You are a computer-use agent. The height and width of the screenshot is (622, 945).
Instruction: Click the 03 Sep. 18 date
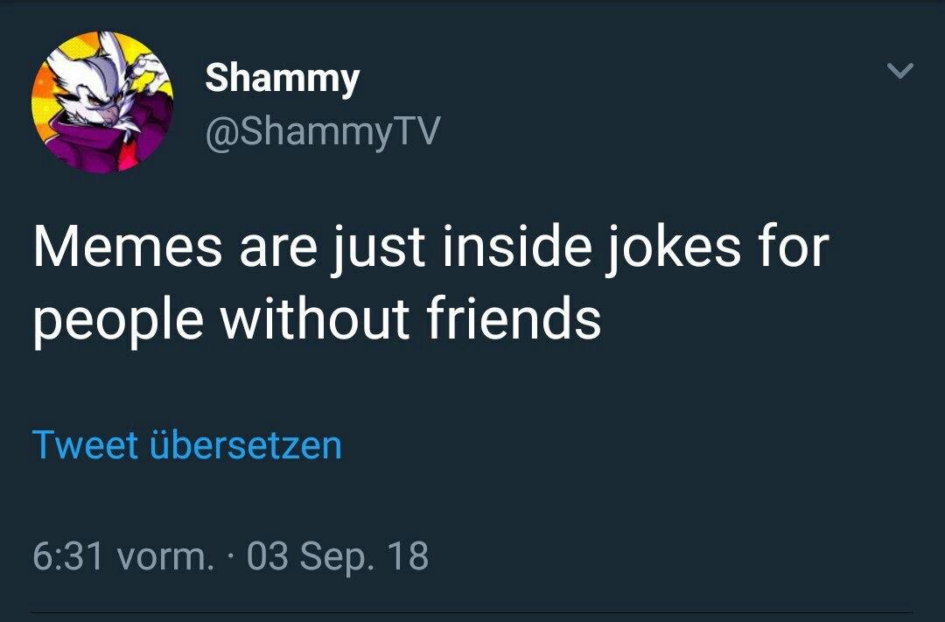point(338,556)
